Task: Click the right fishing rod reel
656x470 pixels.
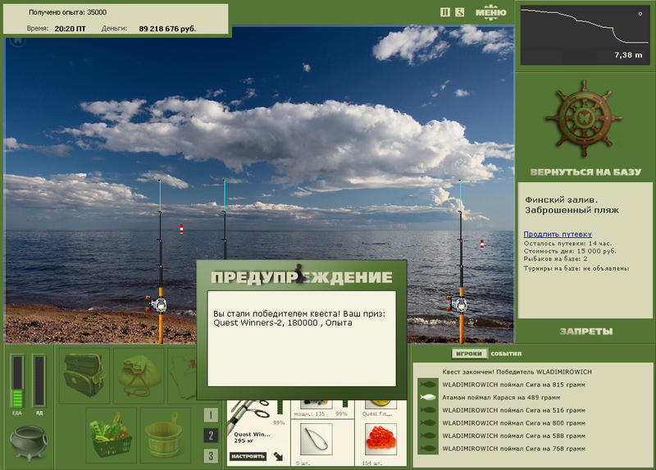Action: (459, 304)
